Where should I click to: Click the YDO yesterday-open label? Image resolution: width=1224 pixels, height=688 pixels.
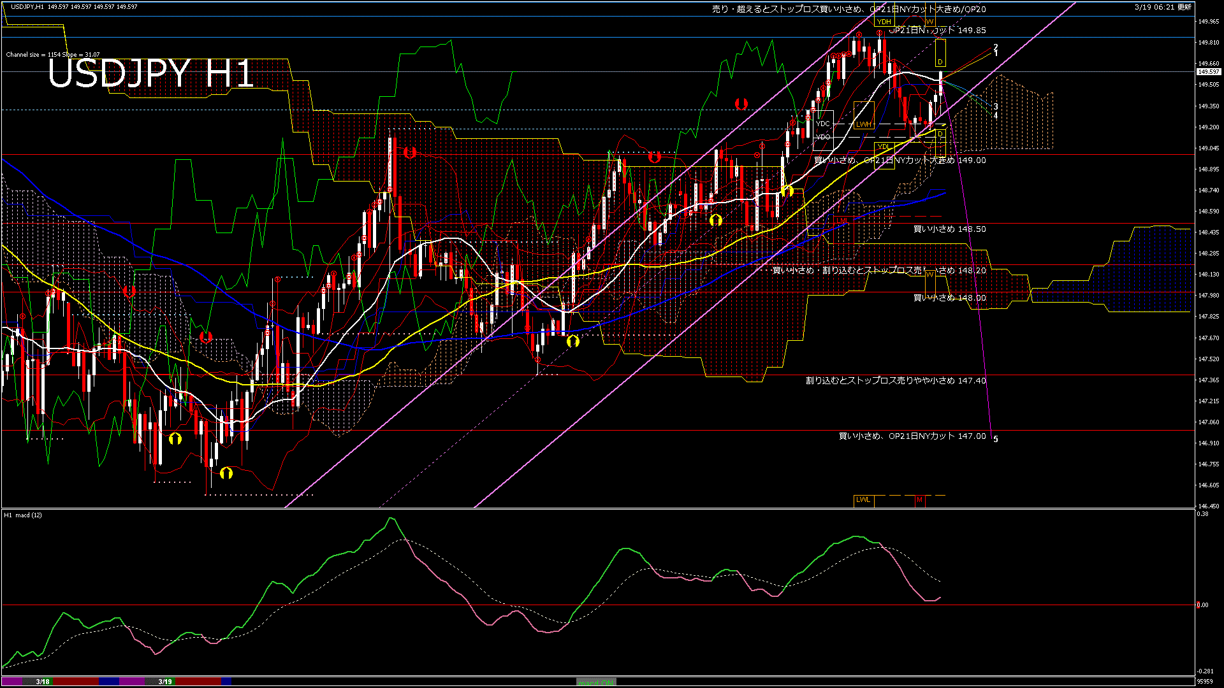pyautogui.click(x=823, y=137)
